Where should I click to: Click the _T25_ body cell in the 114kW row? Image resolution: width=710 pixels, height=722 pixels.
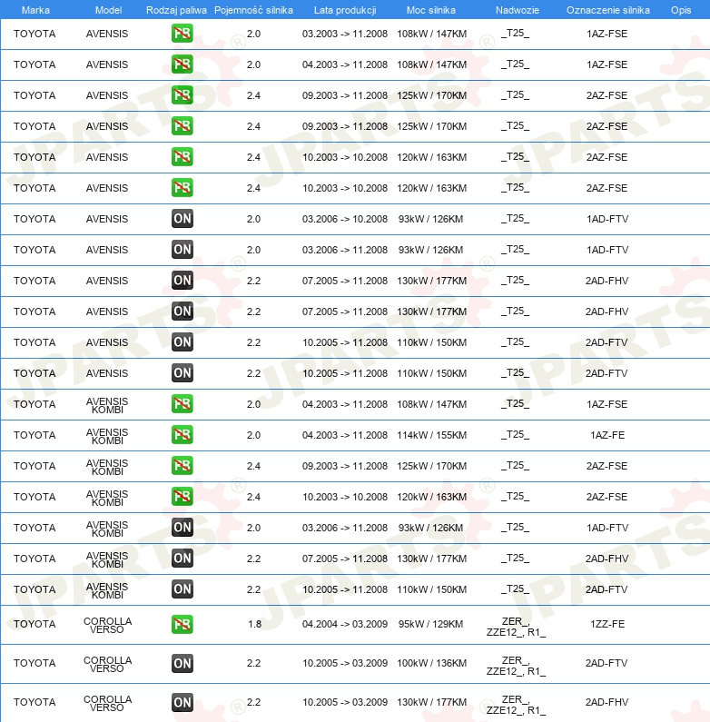click(515, 434)
